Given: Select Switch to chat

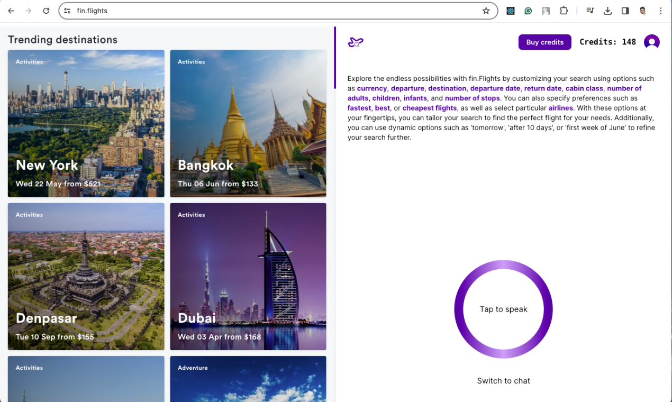Looking at the screenshot, I should click(503, 380).
